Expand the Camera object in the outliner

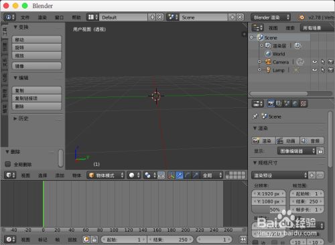tap(259, 62)
